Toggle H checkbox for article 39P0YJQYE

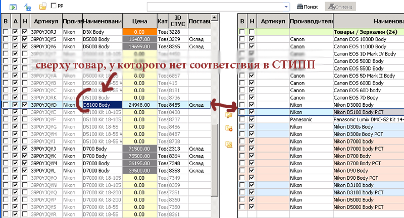pyautogui.click(x=25, y=112)
